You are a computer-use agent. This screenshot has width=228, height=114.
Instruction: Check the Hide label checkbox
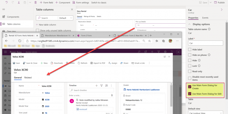point(190,49)
